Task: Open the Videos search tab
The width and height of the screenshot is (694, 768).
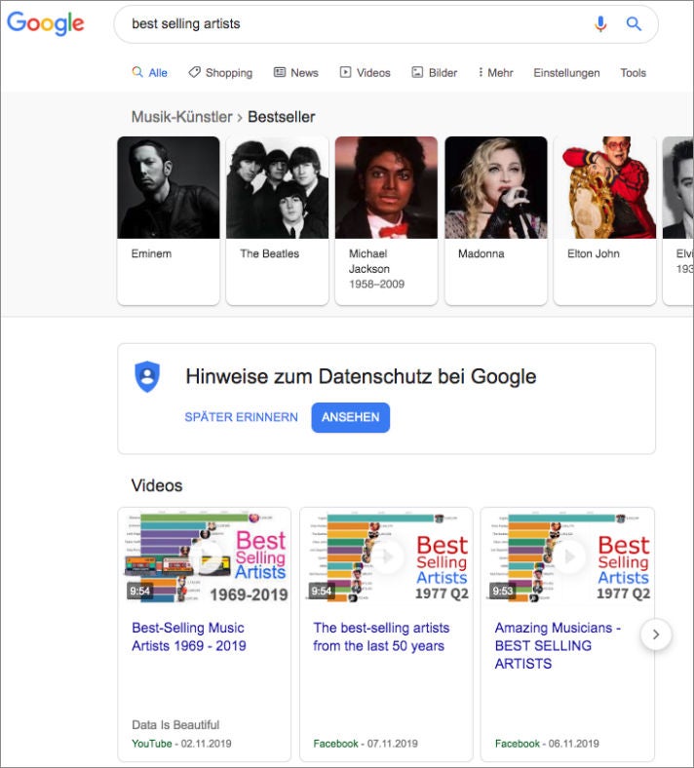Action: [x=365, y=73]
